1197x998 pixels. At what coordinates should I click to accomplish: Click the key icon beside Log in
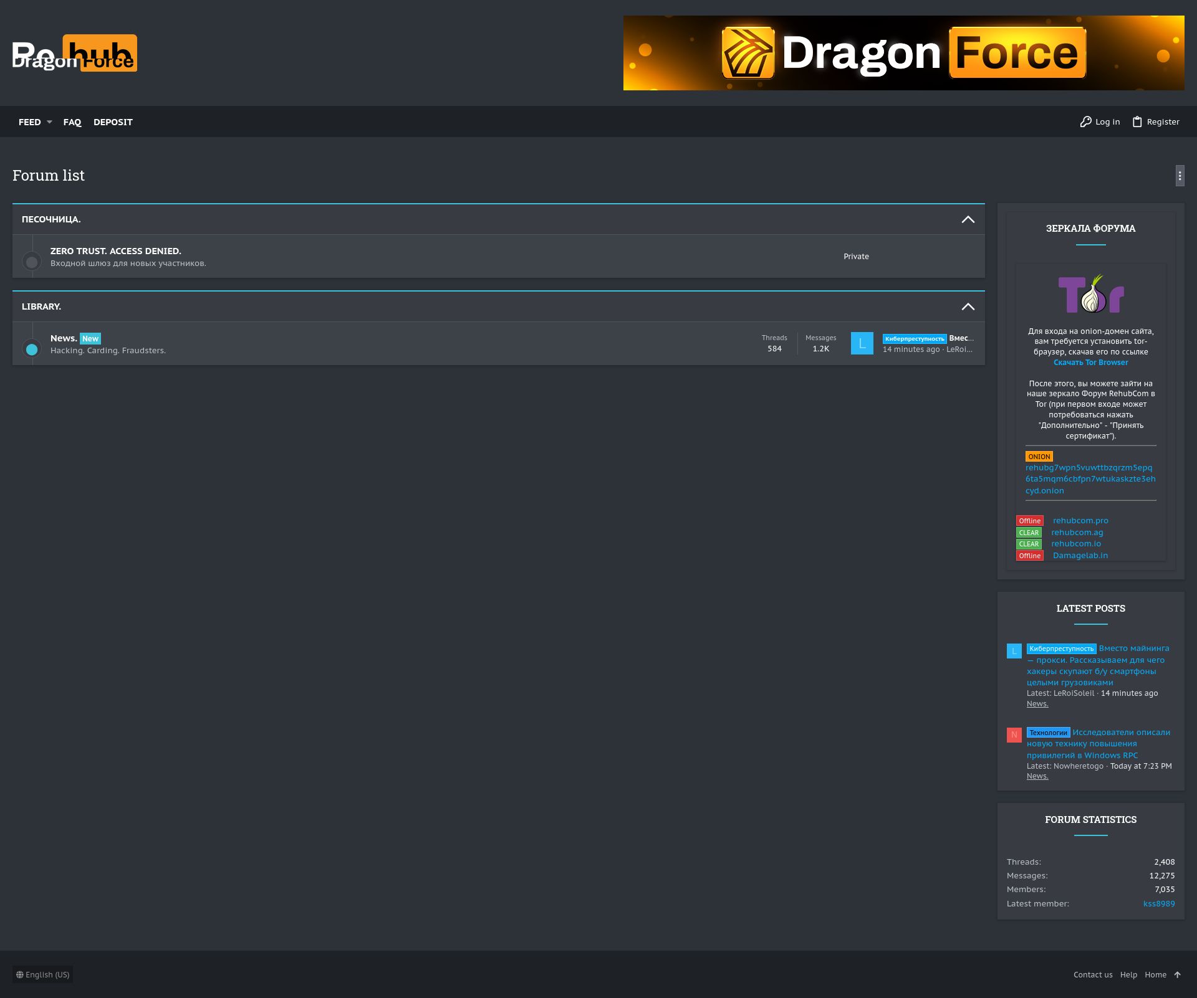(1085, 122)
